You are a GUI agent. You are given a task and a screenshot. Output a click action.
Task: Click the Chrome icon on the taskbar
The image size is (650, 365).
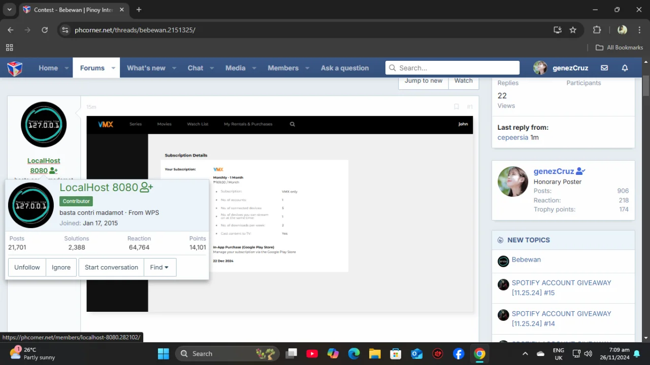[x=479, y=354]
